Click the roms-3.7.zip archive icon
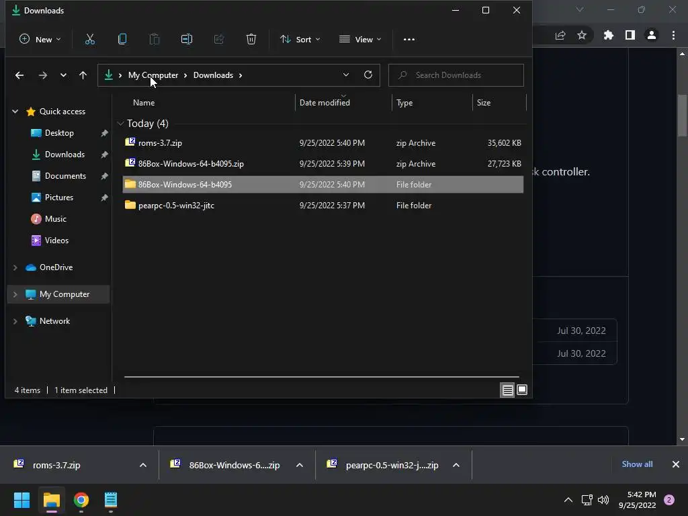Viewport: 688px width, 516px height. click(130, 142)
